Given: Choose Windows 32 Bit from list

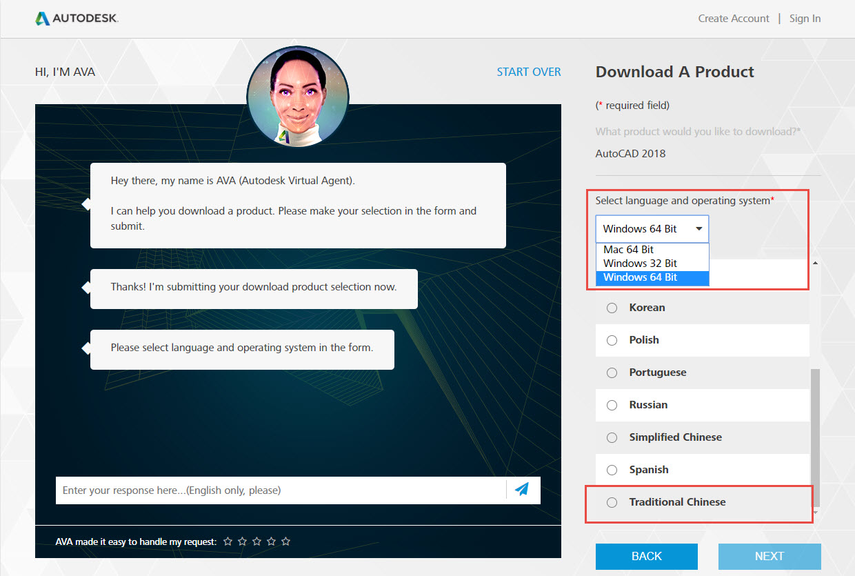Looking at the screenshot, I should click(652, 264).
